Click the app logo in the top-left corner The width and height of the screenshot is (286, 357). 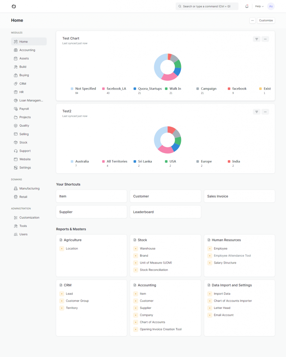(14, 6)
